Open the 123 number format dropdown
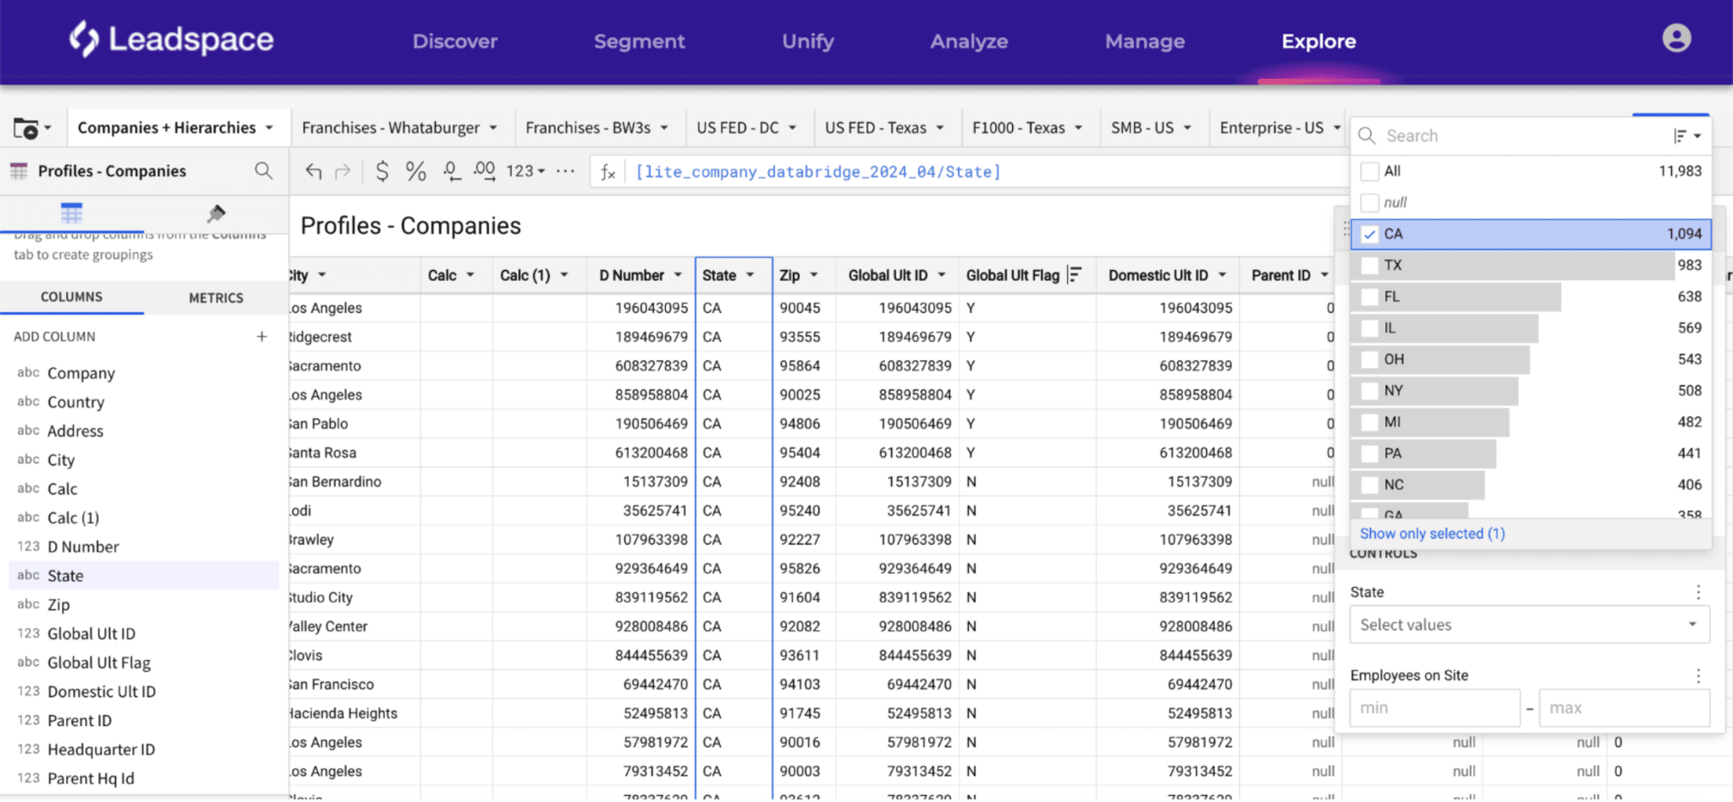 tap(526, 171)
